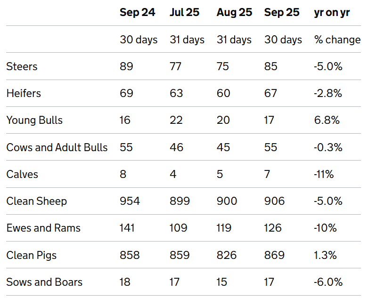This screenshot has width=392, height=298.
Task: Select the Cows and Adult Bulls label
Action: [x=57, y=147]
